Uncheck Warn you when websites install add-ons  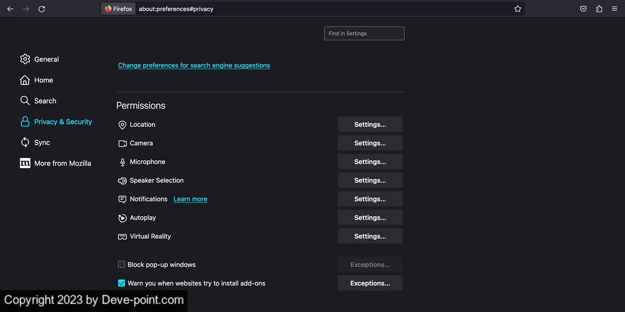coord(121,283)
